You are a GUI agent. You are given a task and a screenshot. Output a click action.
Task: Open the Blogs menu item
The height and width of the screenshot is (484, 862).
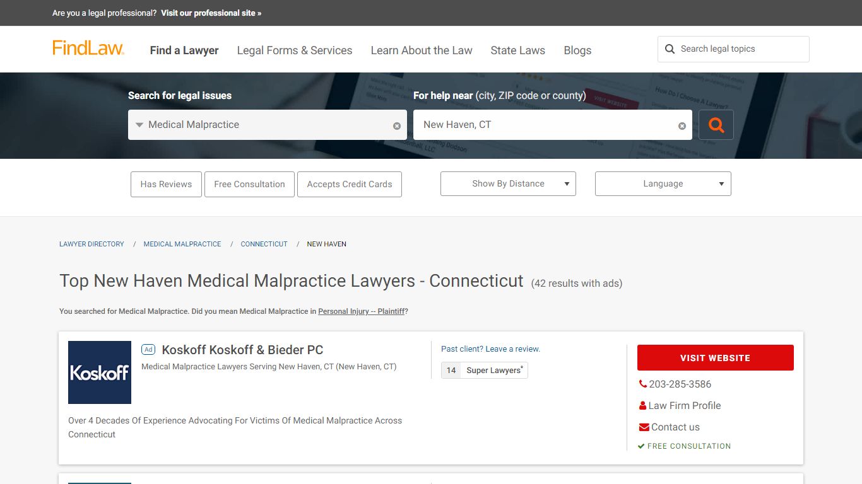577,50
